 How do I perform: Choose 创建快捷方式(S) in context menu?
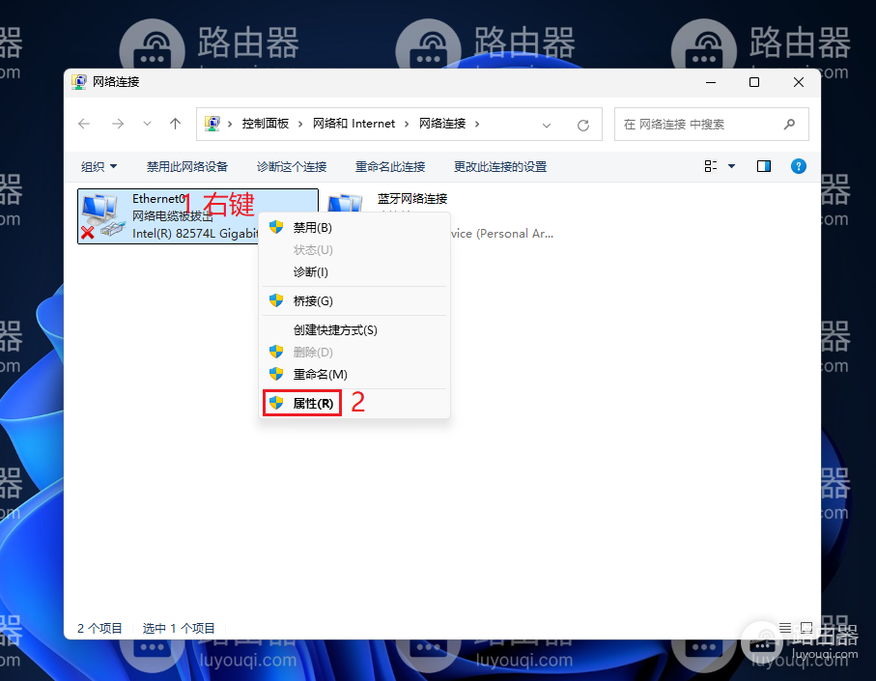click(x=354, y=330)
